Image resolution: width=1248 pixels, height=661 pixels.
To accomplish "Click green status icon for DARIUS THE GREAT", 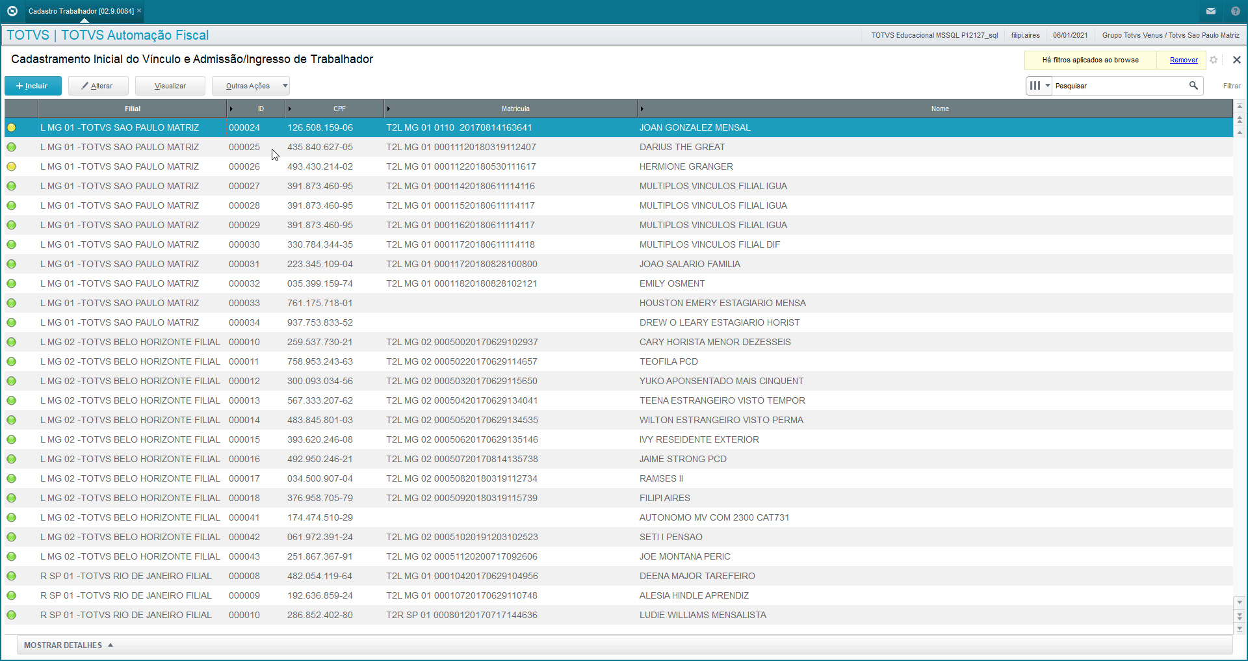I will (12, 147).
